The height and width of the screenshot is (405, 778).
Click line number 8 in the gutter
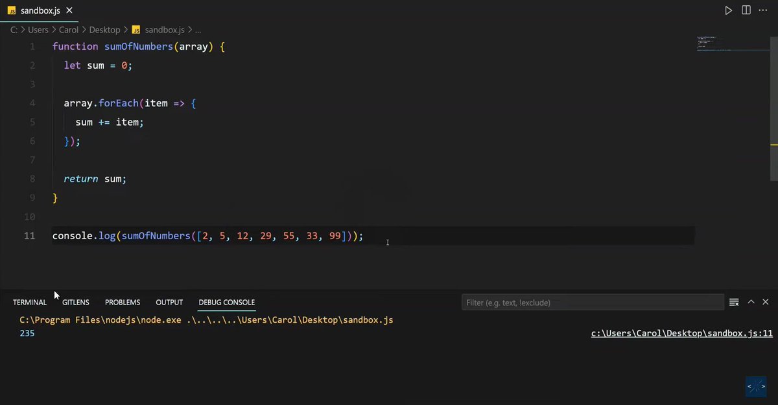pyautogui.click(x=32, y=179)
